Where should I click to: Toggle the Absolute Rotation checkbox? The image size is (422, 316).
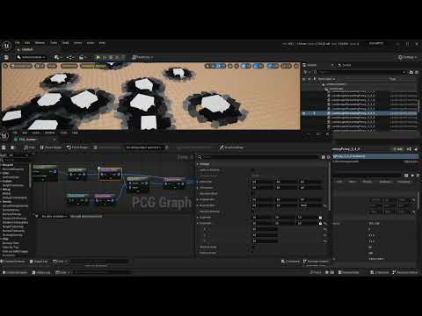point(253,212)
